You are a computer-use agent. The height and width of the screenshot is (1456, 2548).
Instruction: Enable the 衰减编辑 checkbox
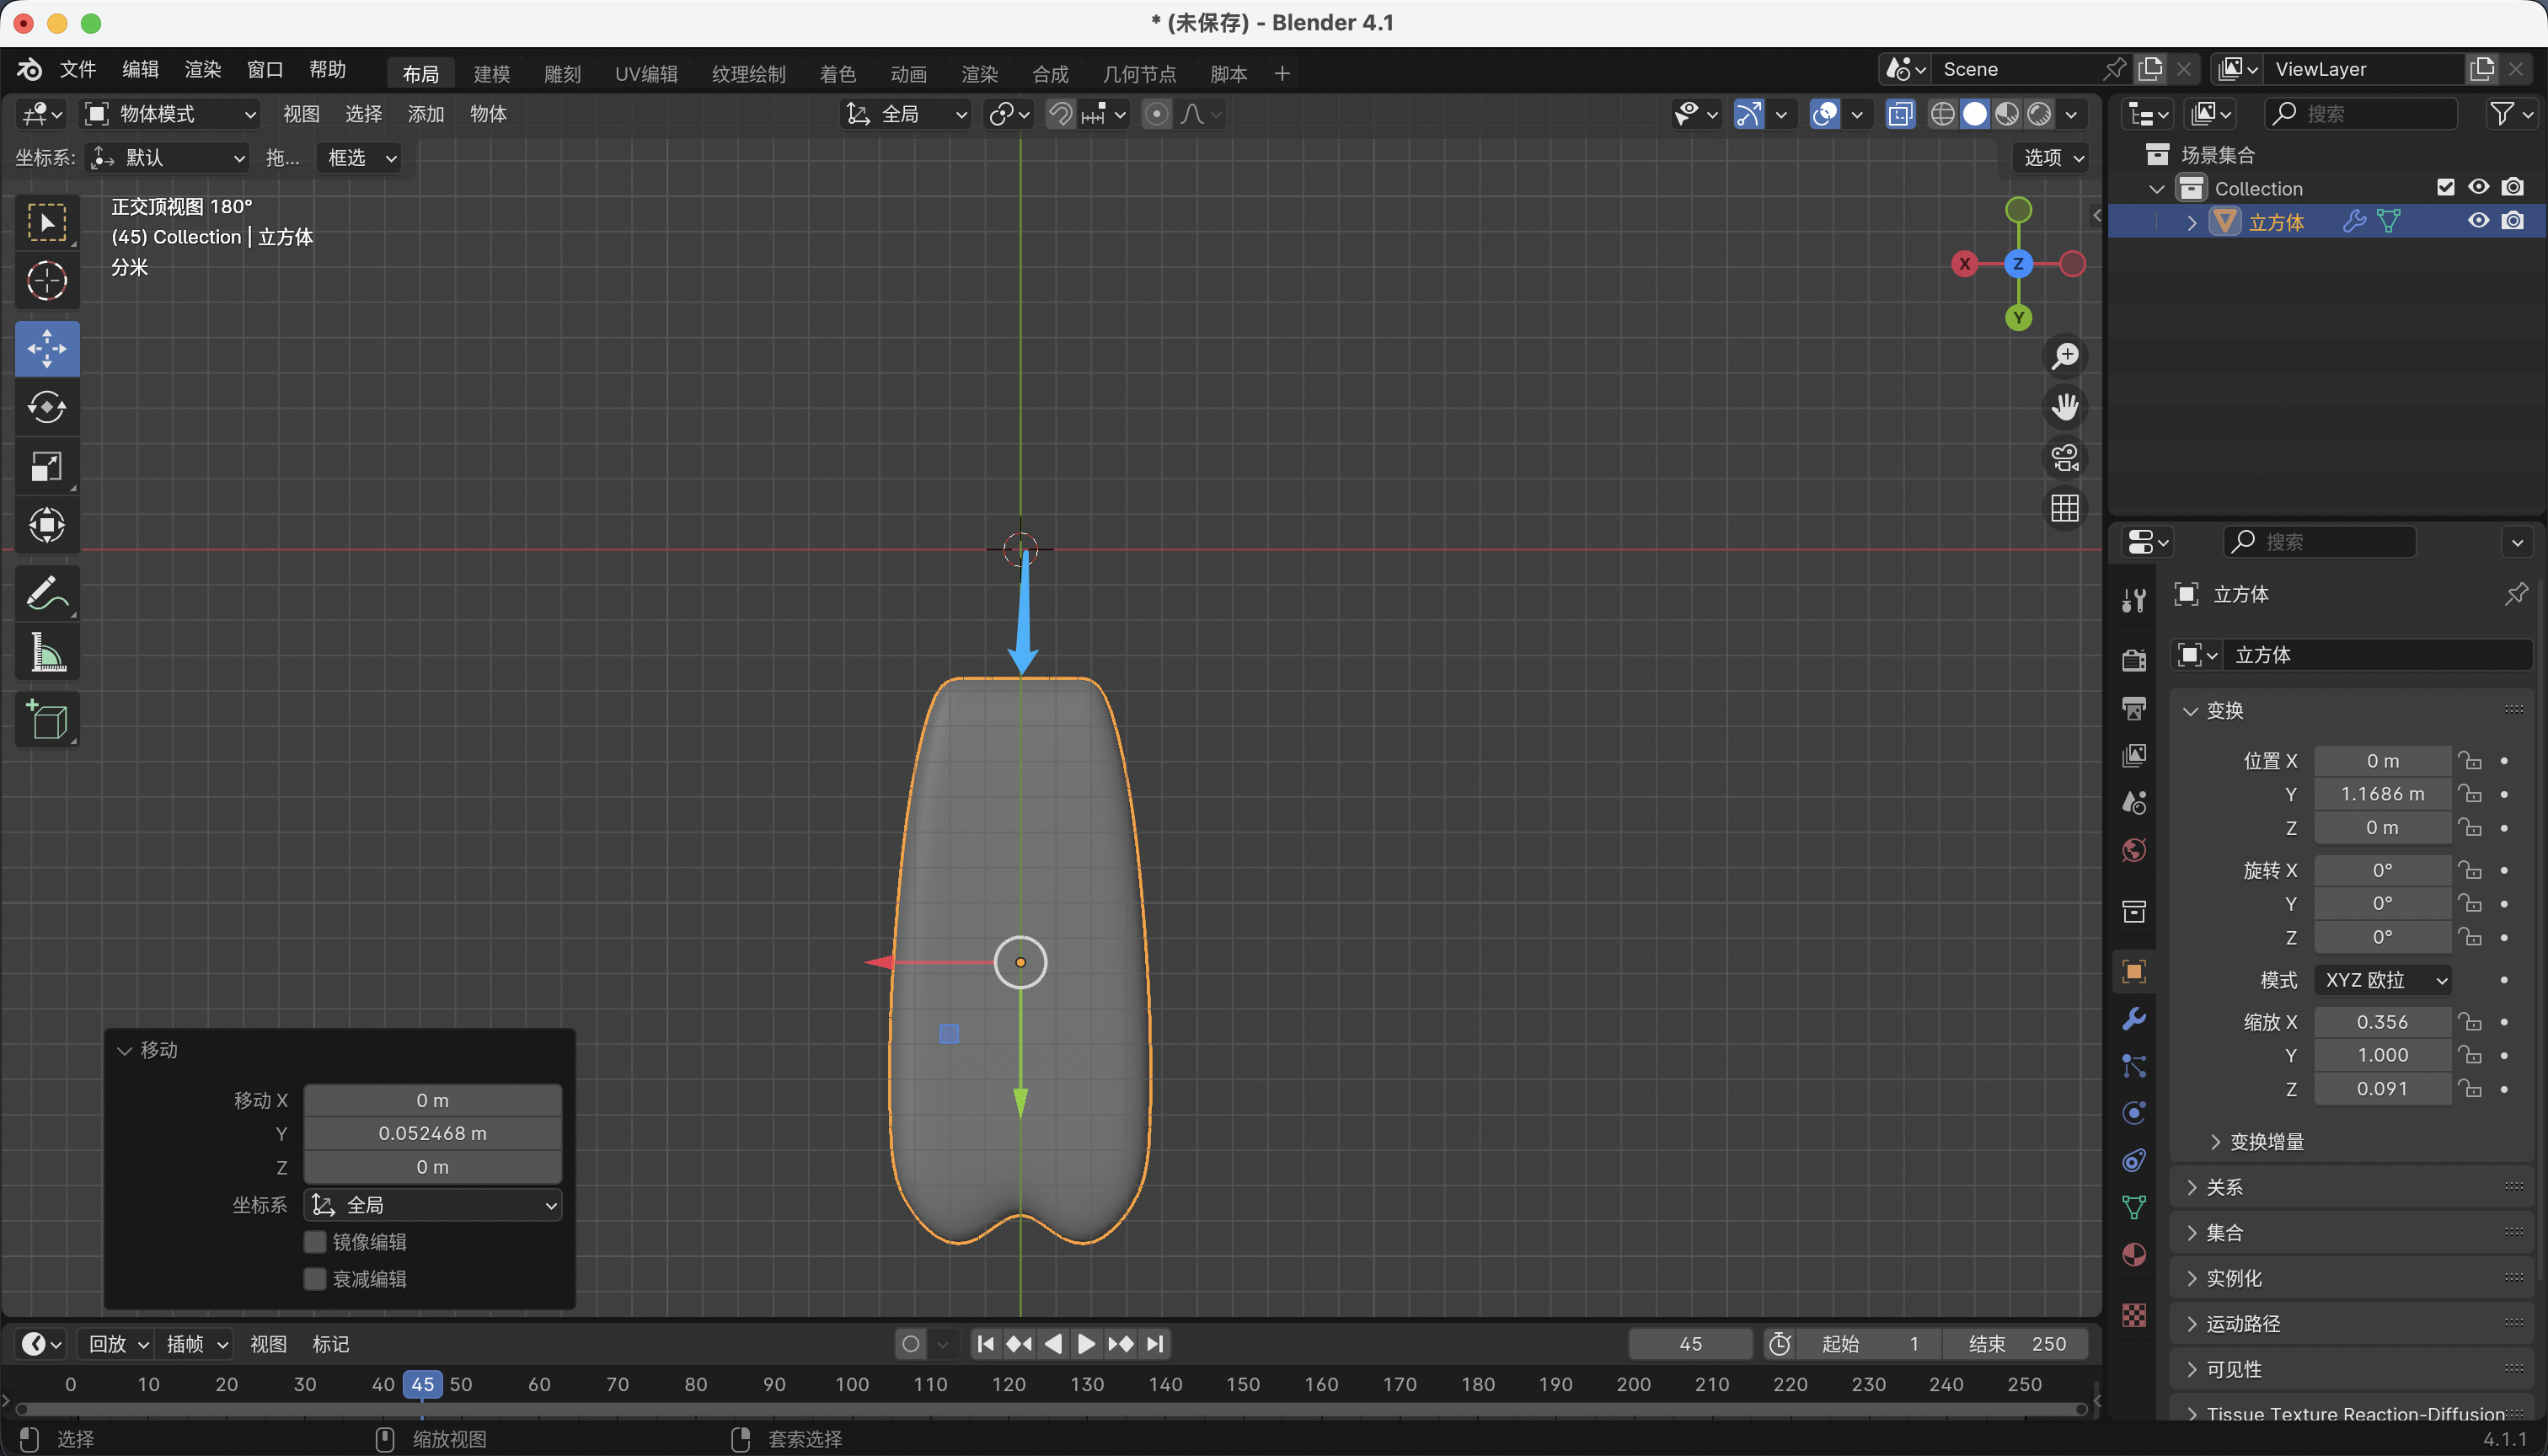[x=315, y=1279]
